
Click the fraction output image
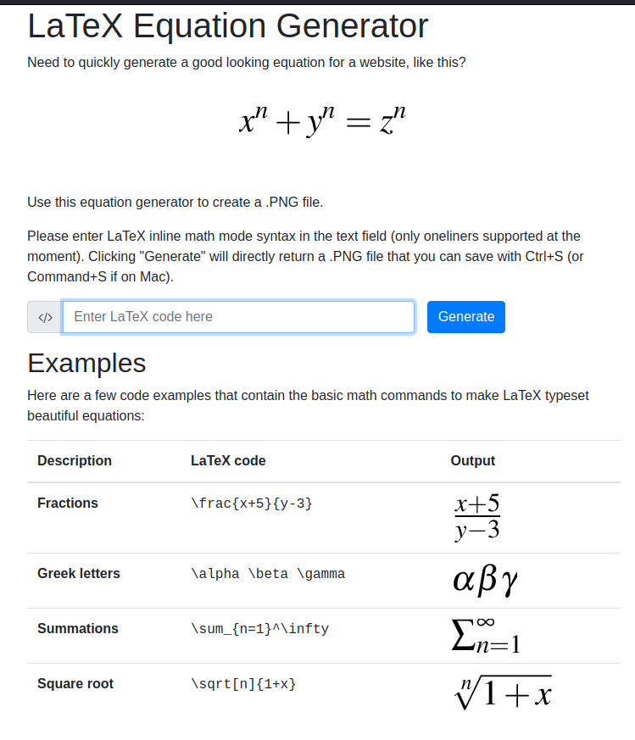point(477,517)
